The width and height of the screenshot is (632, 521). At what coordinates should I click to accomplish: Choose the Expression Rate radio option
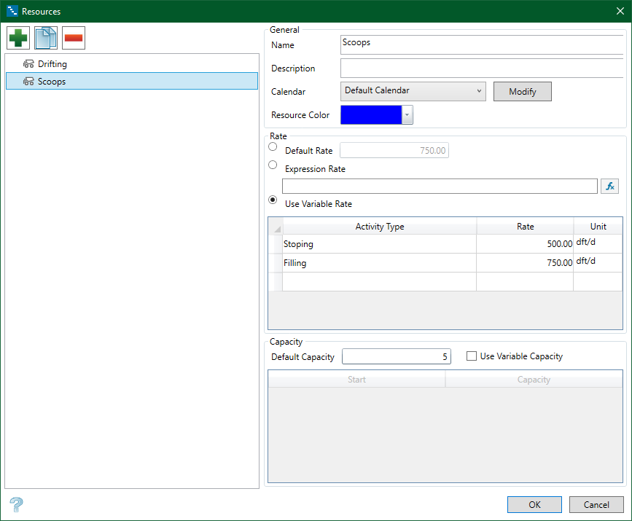coord(273,165)
